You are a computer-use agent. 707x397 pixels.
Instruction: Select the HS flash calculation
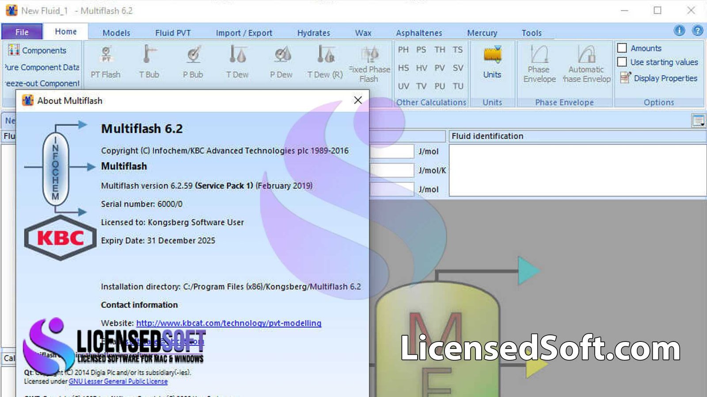click(403, 67)
